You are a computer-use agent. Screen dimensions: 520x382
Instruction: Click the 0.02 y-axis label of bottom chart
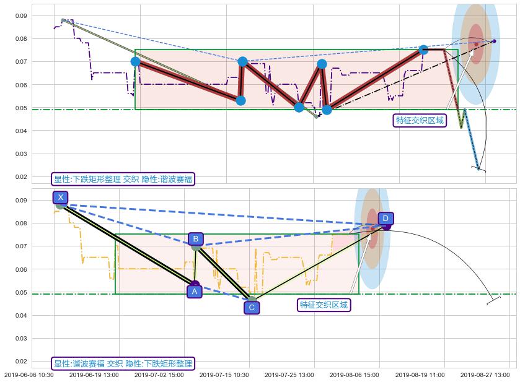(x=20, y=362)
